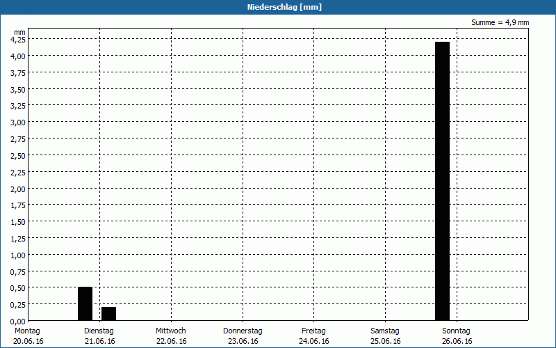Select the Summe = 4,9 mm total label
Viewport: 556px width, 348px height.
pyautogui.click(x=500, y=22)
